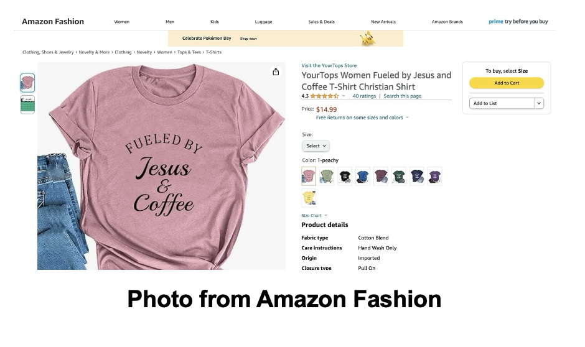Click the share icon on product image
The image size is (585, 347).
tap(276, 72)
